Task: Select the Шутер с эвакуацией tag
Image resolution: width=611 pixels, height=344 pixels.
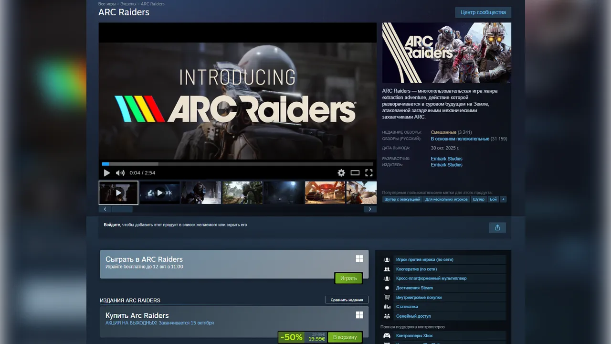Action: pos(402,199)
